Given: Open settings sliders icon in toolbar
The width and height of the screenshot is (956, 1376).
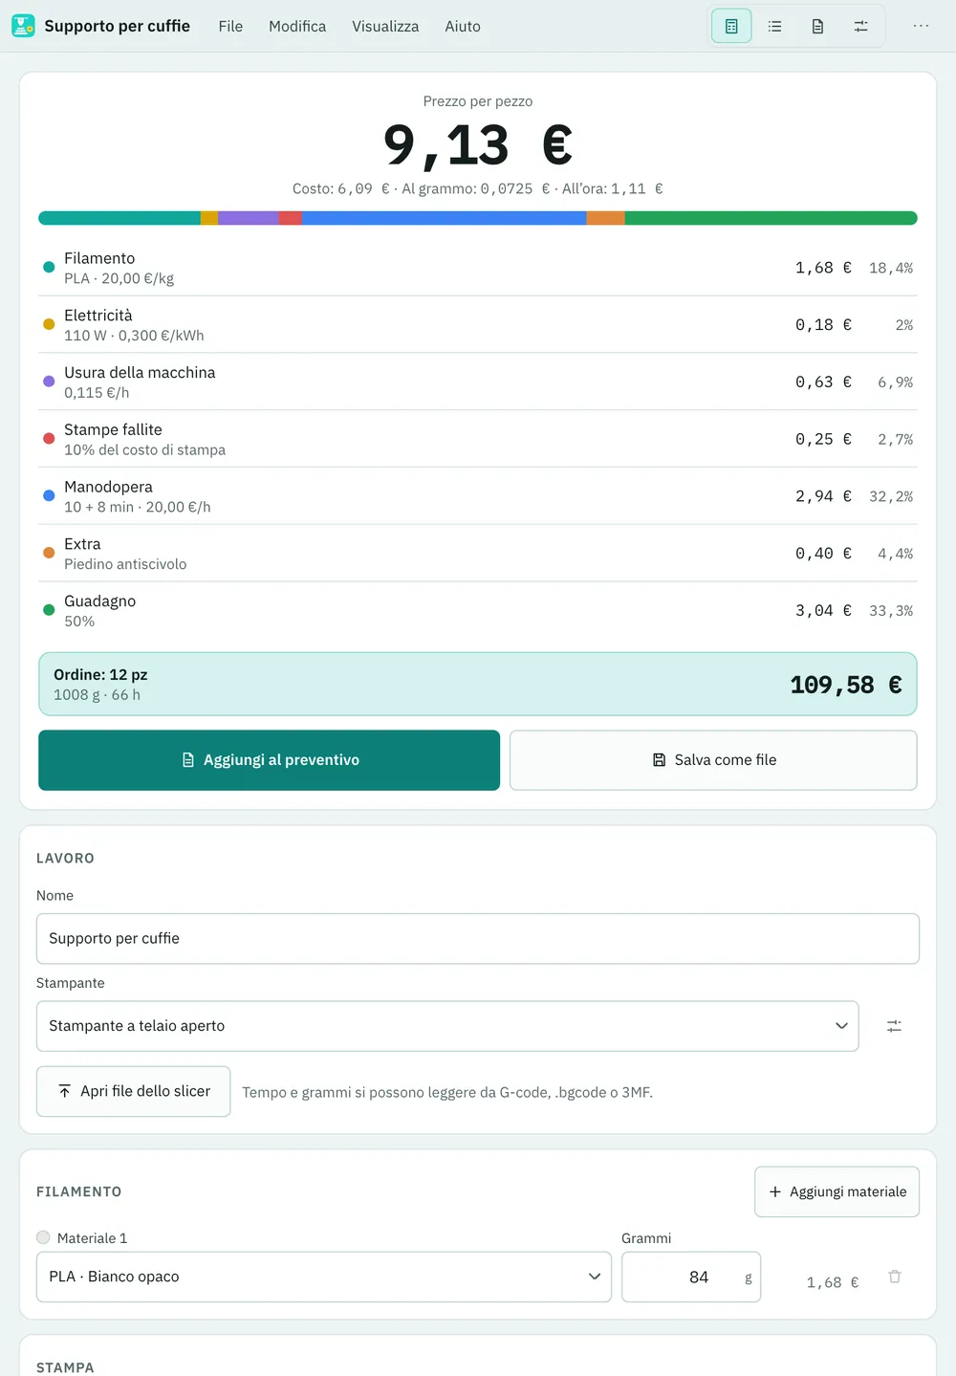Looking at the screenshot, I should coord(860,26).
